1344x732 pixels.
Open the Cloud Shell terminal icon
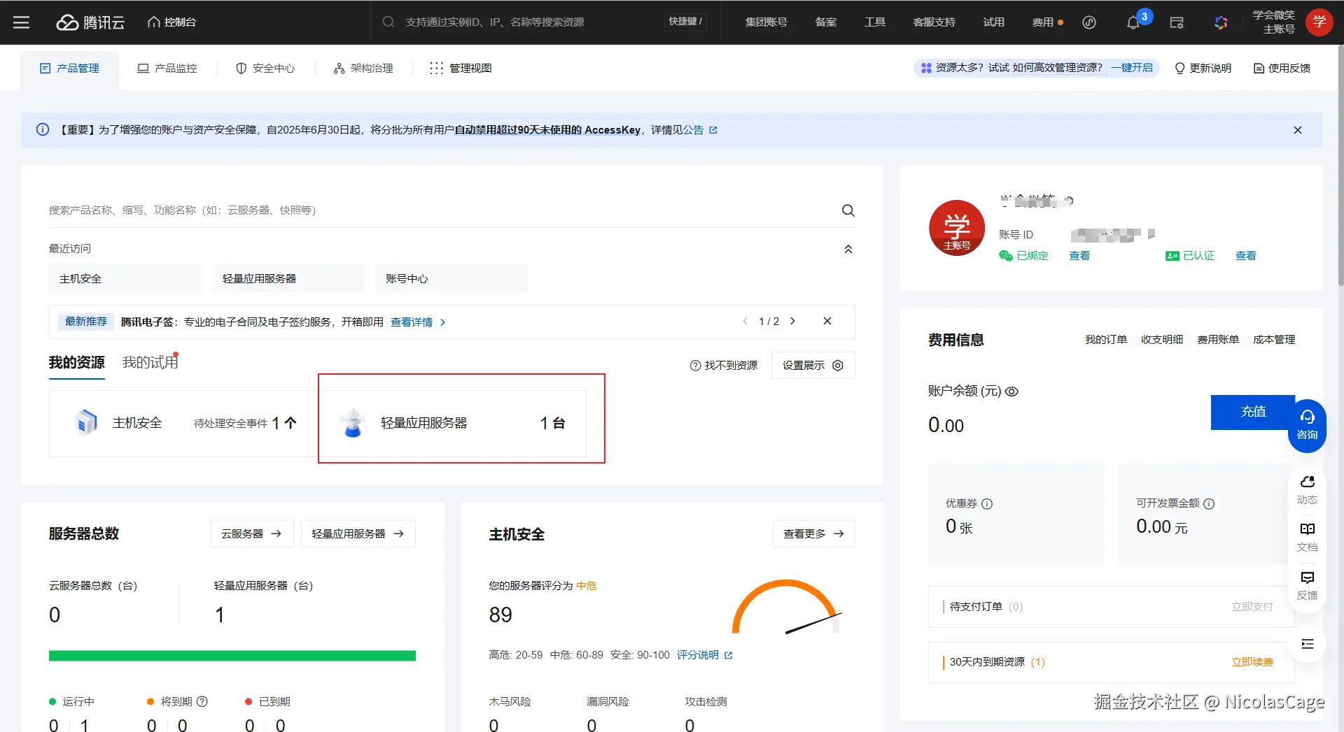[1177, 23]
